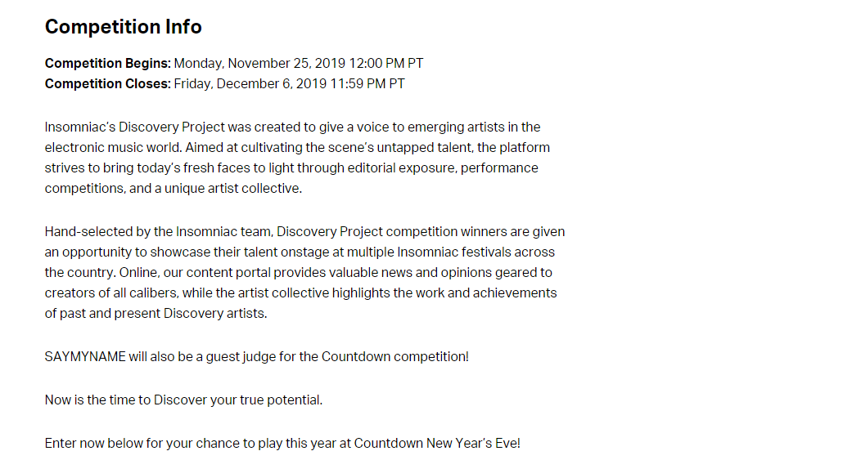Click the words Insomniac's Discovery Project

pos(134,127)
